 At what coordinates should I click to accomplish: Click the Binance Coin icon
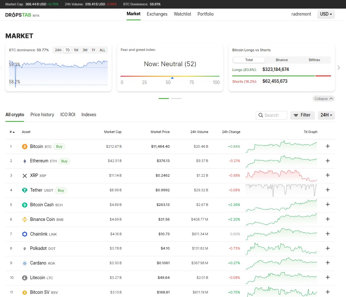[25, 219]
